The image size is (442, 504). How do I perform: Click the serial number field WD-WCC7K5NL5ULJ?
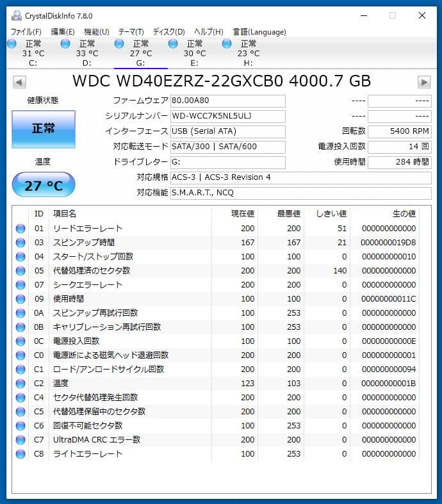pyautogui.click(x=227, y=117)
